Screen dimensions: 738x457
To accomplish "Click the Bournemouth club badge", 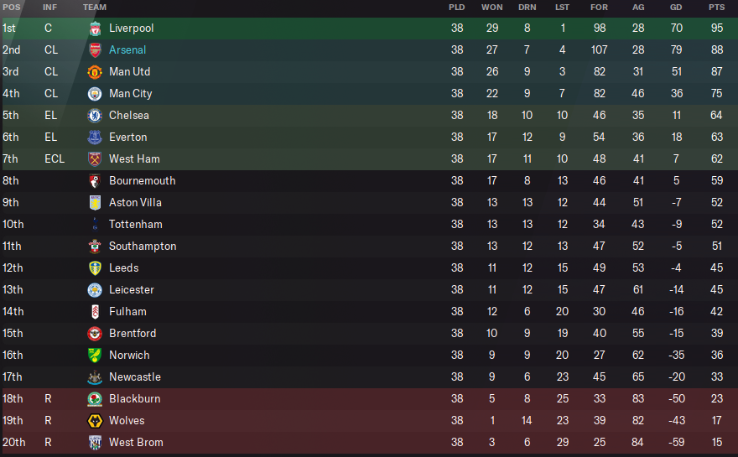I will (x=95, y=181).
